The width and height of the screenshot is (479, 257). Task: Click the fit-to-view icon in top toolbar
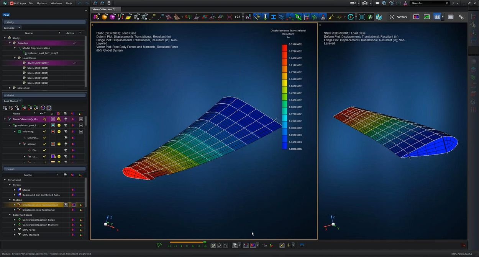(362, 17)
